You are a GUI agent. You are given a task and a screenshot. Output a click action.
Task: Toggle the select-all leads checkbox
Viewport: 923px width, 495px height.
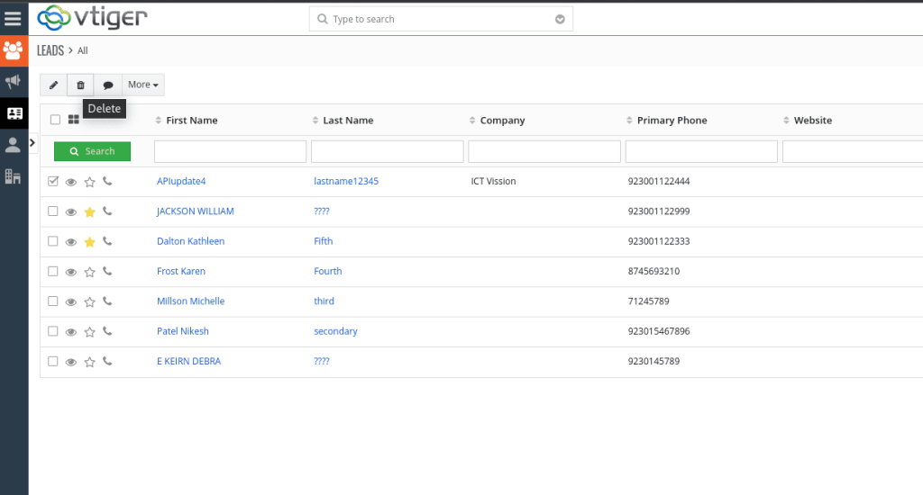coord(55,120)
